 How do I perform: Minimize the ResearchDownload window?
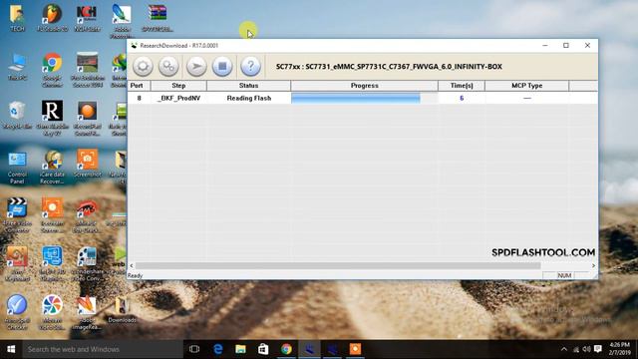coord(545,45)
